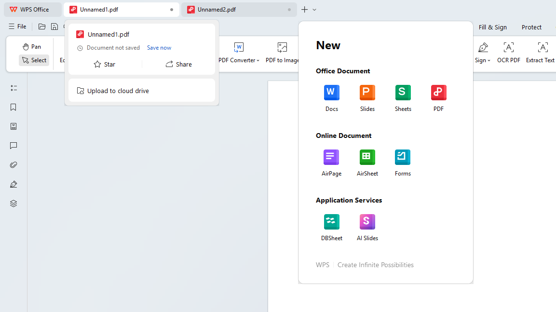
Task: Click the Open folder icon in toolbar
Action: click(42, 27)
